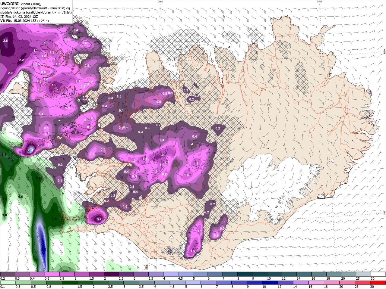Click the '30' label on lower legend row
386x289 pixels.
372,287
